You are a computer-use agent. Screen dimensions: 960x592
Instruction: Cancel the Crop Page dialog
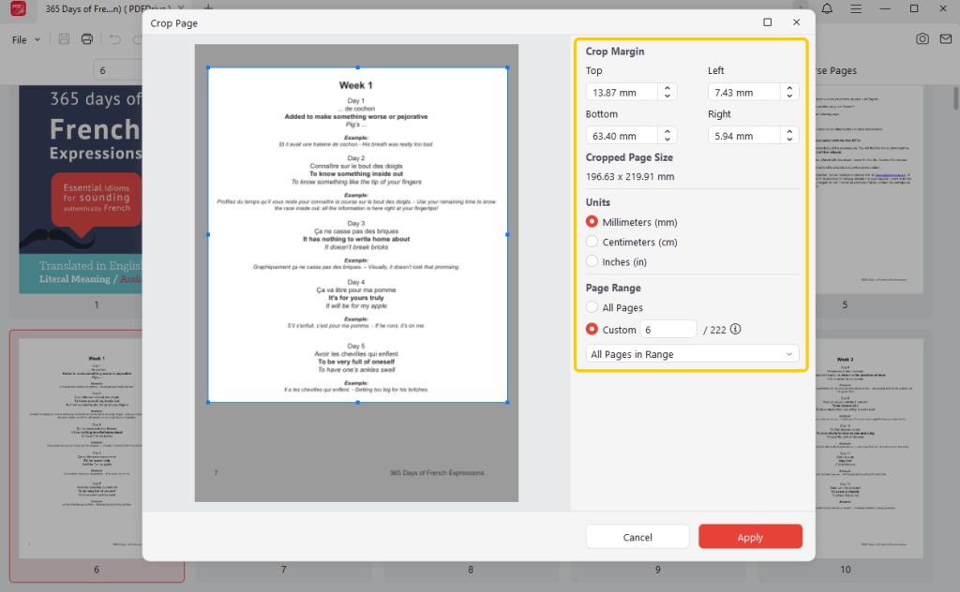[637, 537]
